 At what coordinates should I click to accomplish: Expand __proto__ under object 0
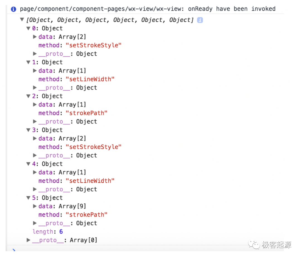pos(35,54)
